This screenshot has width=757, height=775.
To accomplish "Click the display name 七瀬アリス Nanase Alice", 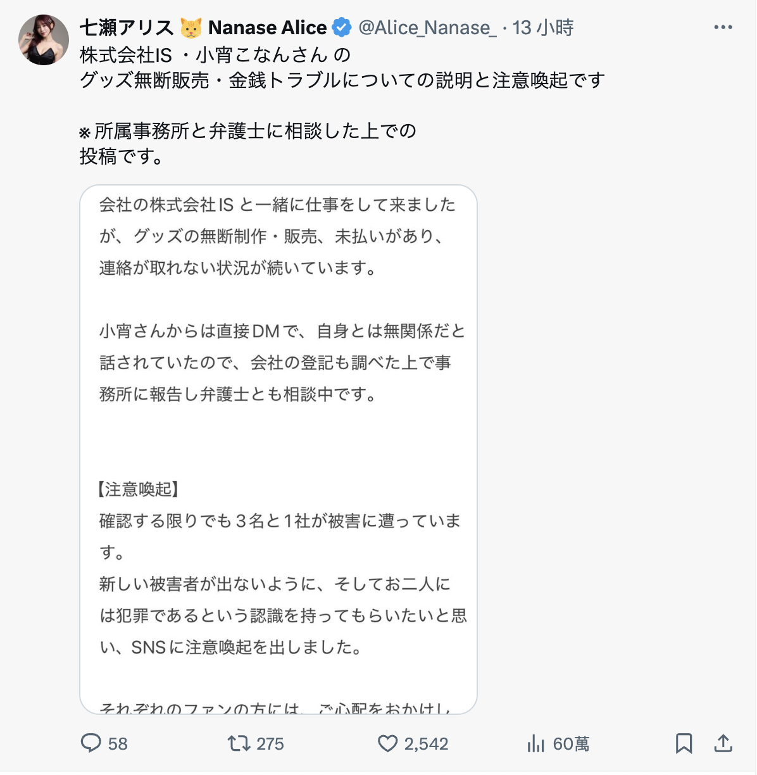I will click(203, 27).
